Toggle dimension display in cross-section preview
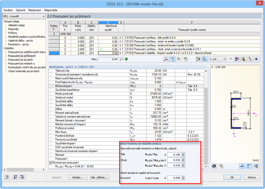The height and width of the screenshot is (189, 265). (x=242, y=166)
